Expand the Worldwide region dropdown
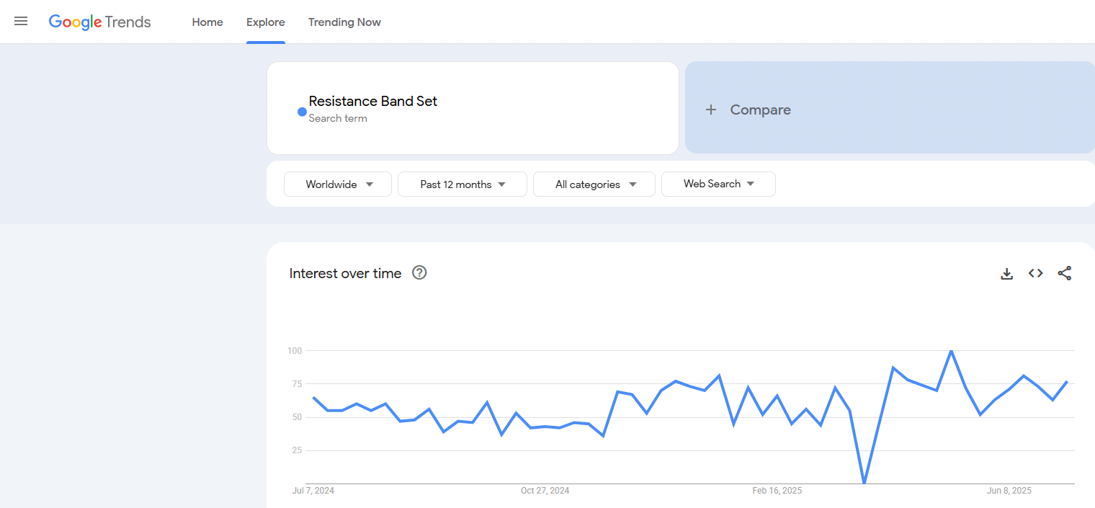 pos(338,184)
